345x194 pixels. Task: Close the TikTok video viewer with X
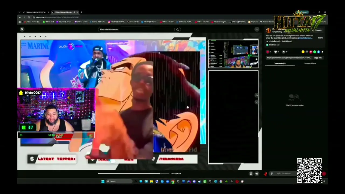click(x=22, y=29)
